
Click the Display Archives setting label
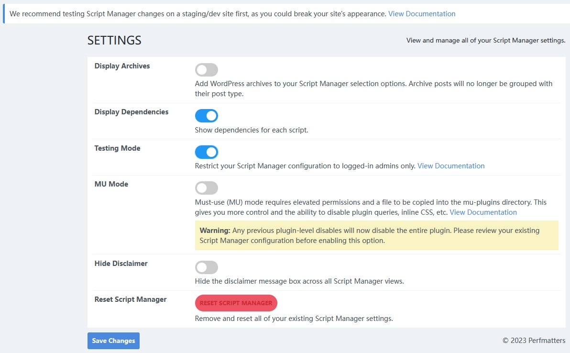point(122,66)
